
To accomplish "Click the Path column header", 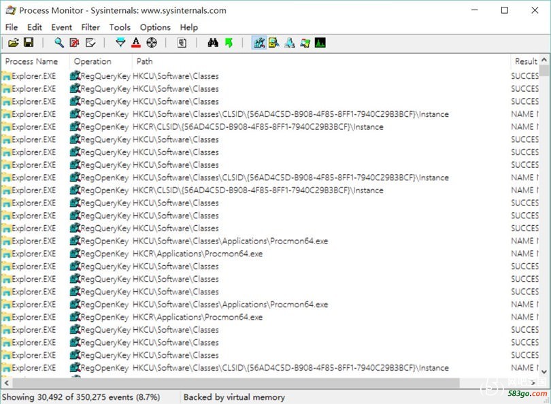I will tap(321, 61).
